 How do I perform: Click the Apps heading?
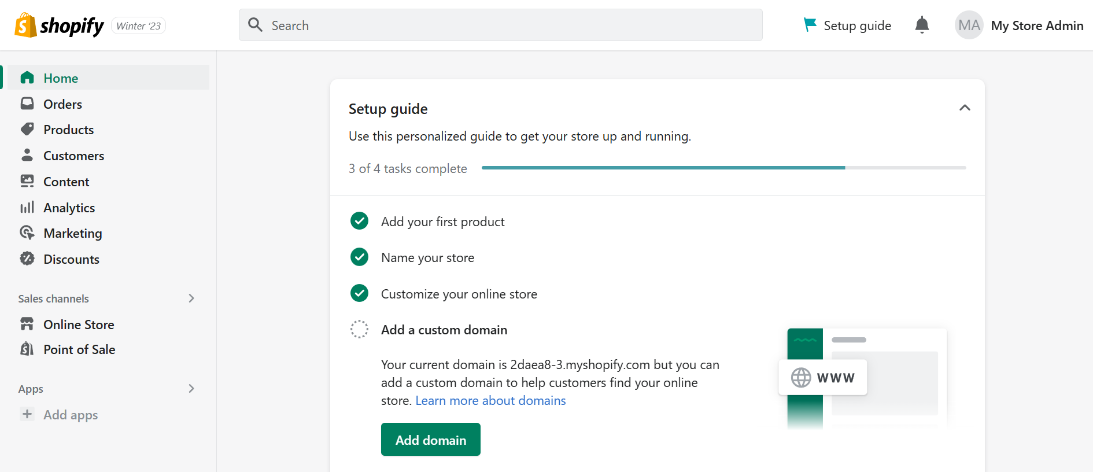coord(31,389)
